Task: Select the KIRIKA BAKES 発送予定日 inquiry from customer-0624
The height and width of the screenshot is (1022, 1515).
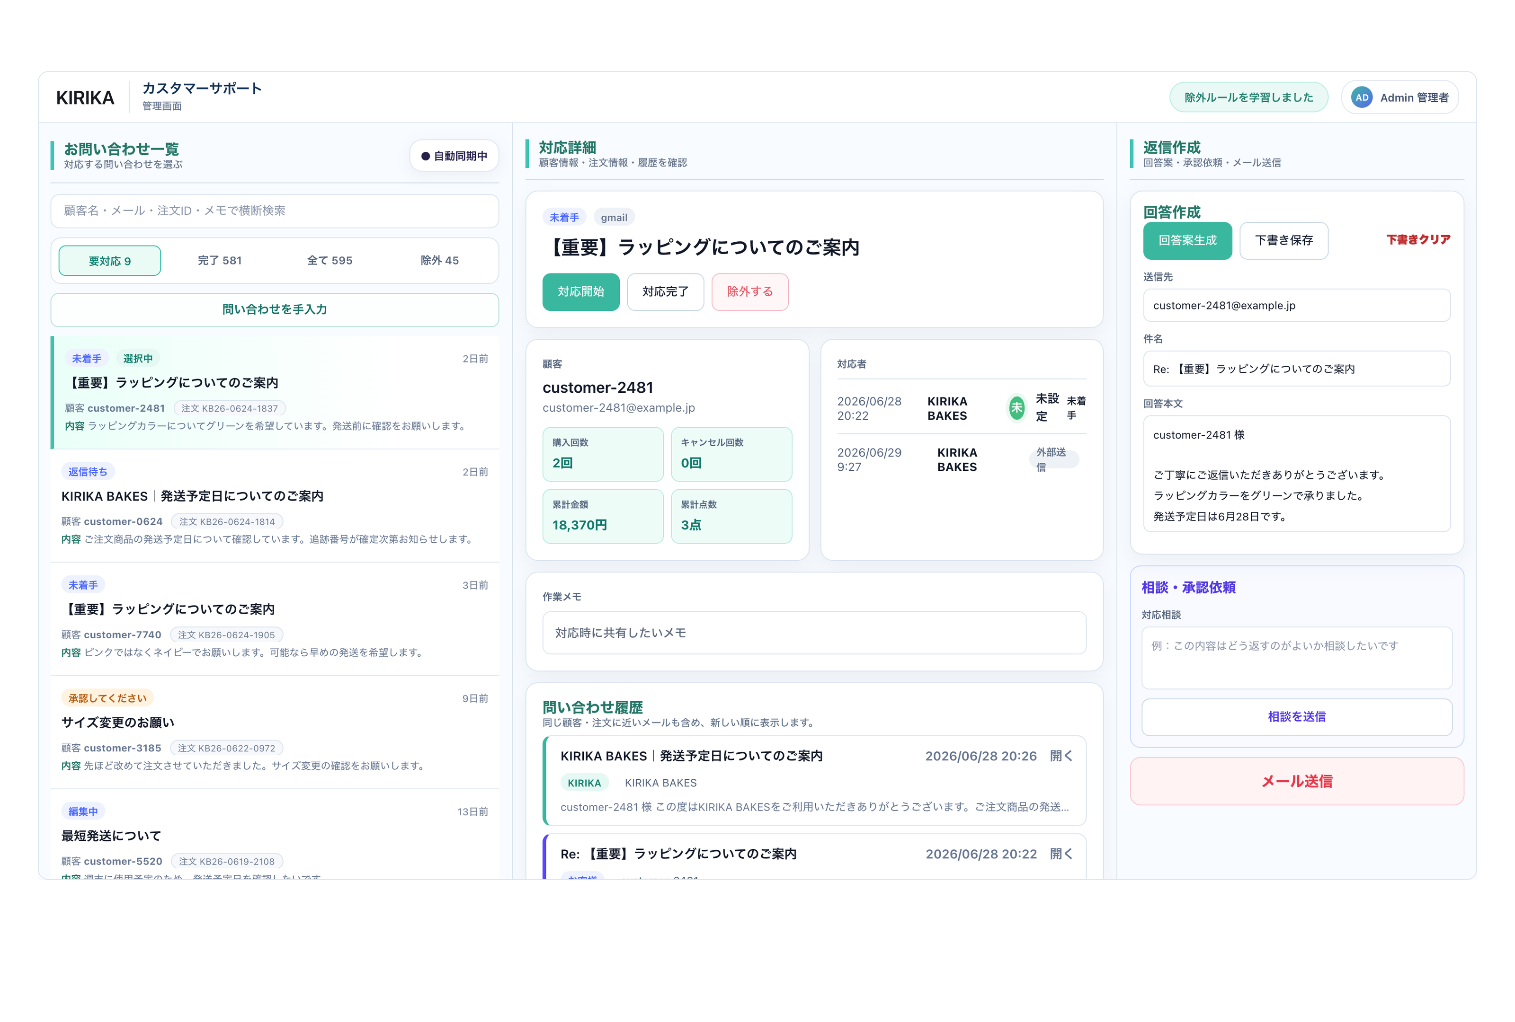Action: click(275, 506)
